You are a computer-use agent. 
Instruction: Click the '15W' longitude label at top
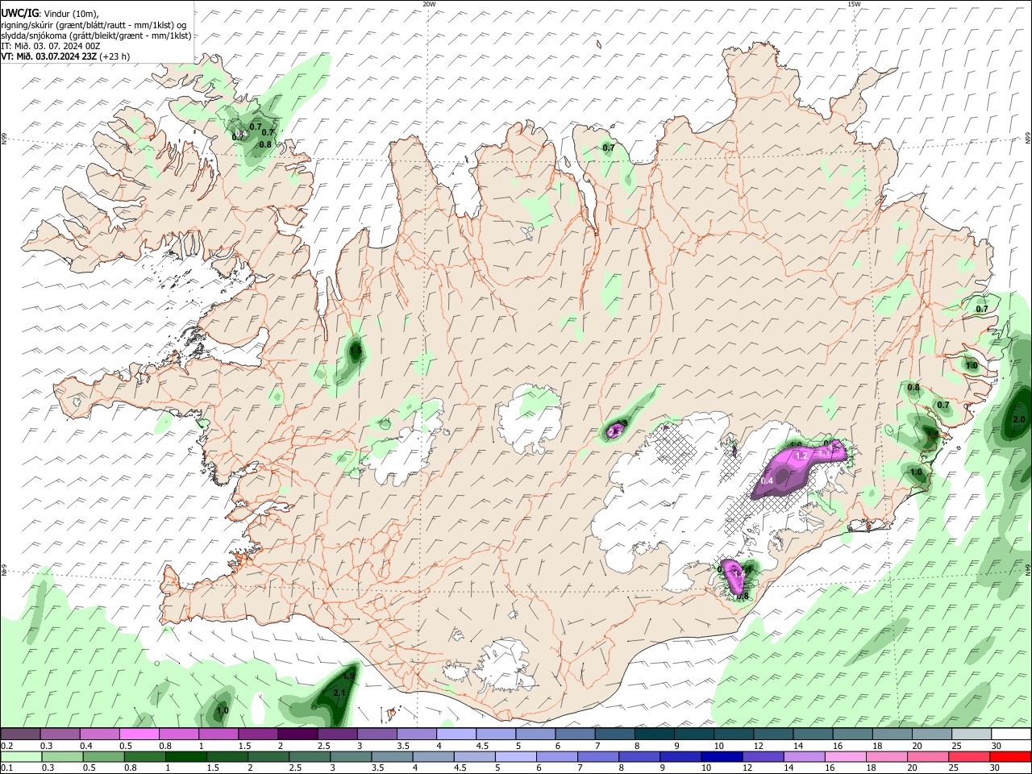(855, 3)
